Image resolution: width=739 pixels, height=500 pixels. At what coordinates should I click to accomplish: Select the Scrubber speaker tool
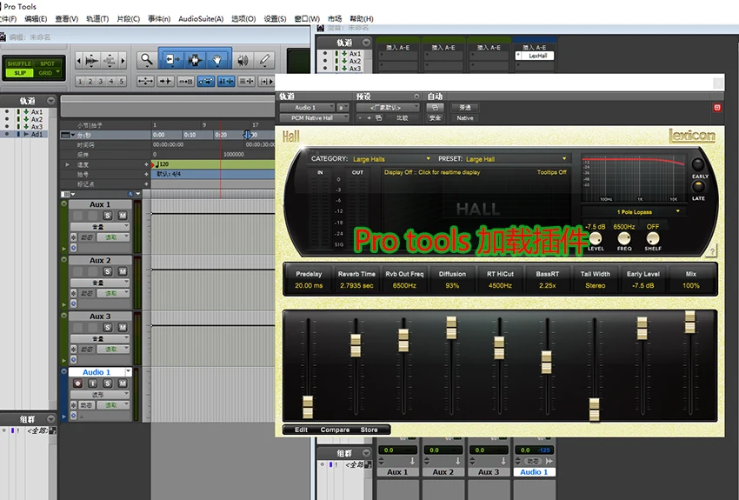pos(243,60)
